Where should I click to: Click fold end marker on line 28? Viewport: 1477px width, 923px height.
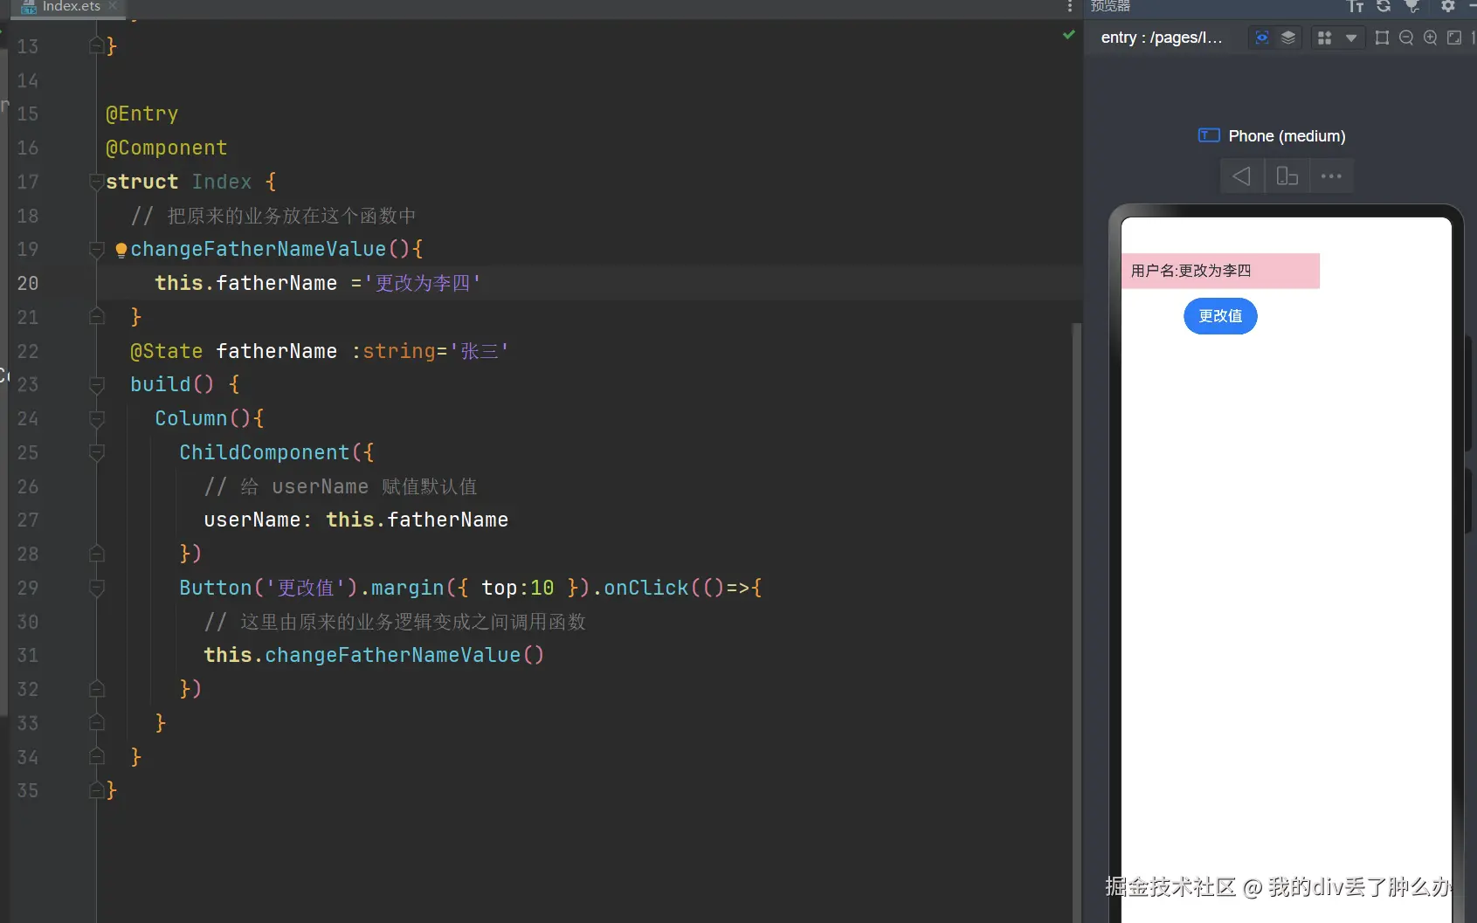[97, 554]
